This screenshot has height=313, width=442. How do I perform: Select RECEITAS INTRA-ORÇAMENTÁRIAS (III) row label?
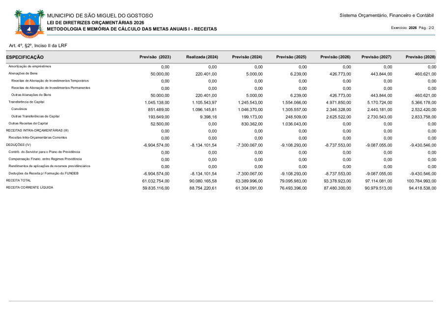click(x=37, y=130)
